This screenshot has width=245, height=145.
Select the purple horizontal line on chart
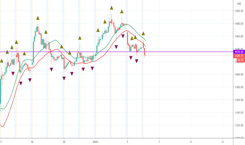tap(116, 52)
